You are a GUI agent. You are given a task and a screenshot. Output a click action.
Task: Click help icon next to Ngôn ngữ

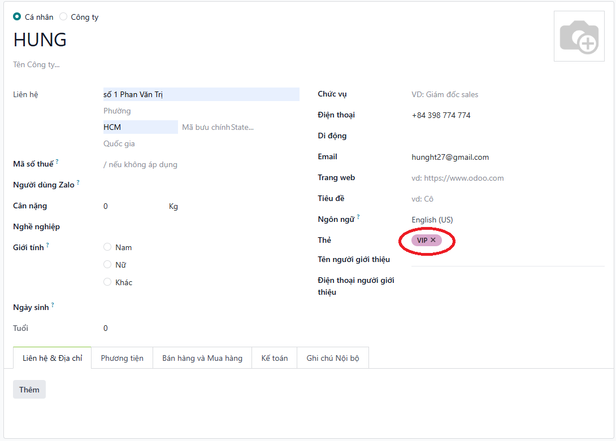pos(358,217)
